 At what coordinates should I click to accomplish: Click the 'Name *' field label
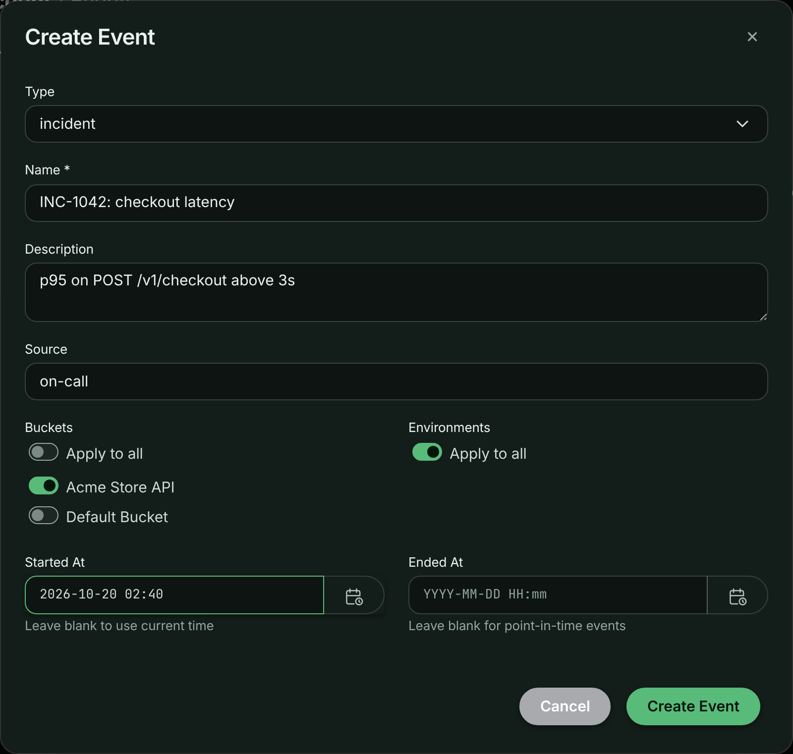point(48,170)
